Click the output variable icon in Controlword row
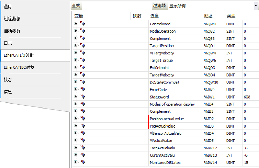The width and height of the screenshot is (259, 168). click(x=83, y=24)
